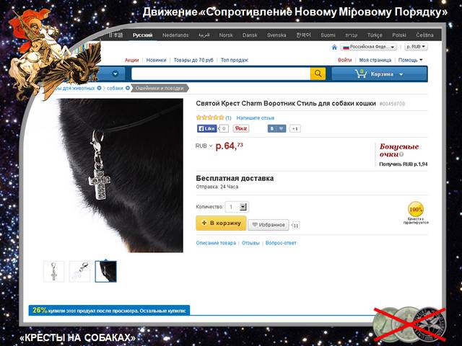Click the shopping cart icon
Screen dimensions: 462x346
pos(361,74)
